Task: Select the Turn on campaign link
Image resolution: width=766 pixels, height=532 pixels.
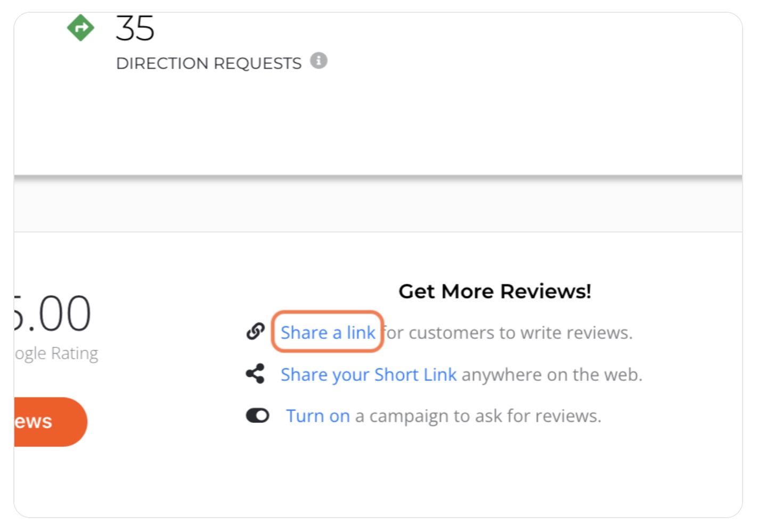Action: pyautogui.click(x=318, y=415)
